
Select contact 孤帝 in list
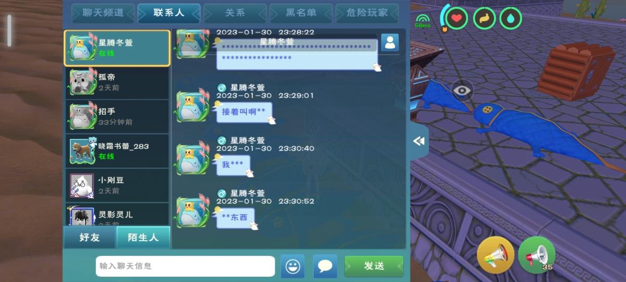117,82
